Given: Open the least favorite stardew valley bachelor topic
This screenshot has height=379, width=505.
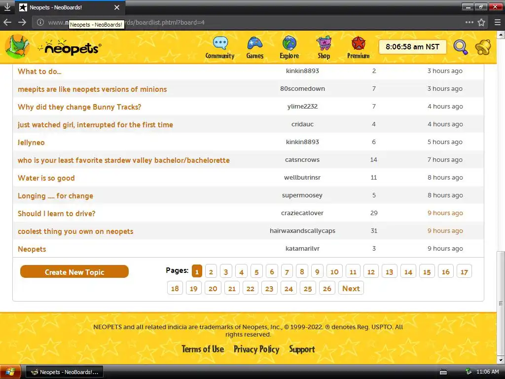Looking at the screenshot, I should click(124, 160).
